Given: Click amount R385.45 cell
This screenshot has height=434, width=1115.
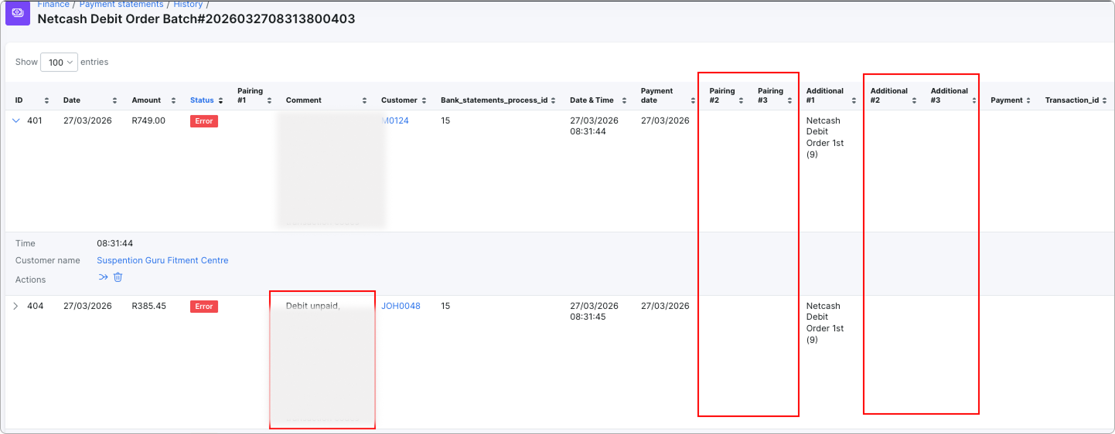Looking at the screenshot, I should pyautogui.click(x=149, y=307).
